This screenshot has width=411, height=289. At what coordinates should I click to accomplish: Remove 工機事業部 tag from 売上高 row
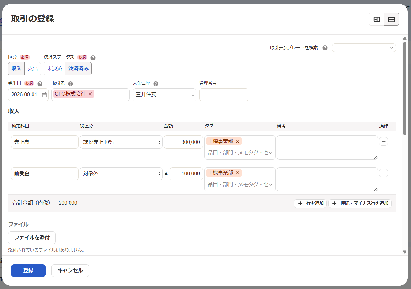[238, 141]
